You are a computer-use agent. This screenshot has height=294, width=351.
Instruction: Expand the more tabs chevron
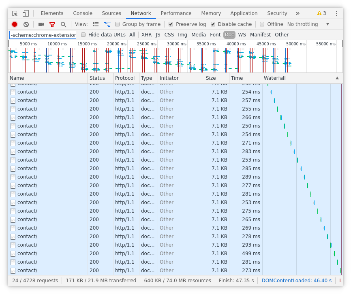[297, 13]
